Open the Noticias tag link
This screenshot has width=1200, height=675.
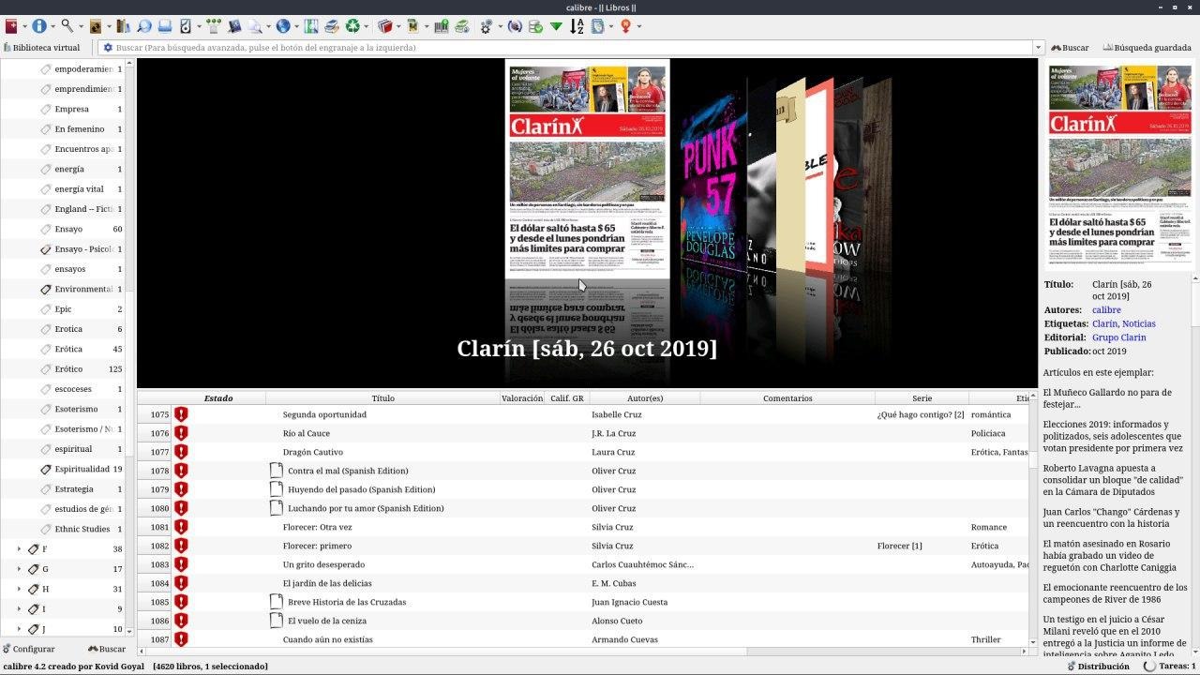1139,323
